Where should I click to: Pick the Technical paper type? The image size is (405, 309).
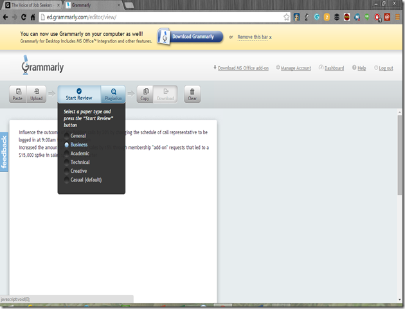click(x=77, y=162)
